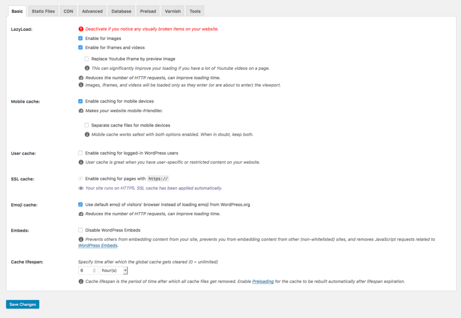Open the Varnish tab
This screenshot has height=318, width=461.
(173, 11)
